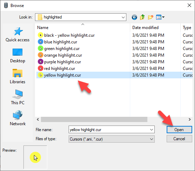
Task: Click inside the File name text field
Action: [x=109, y=130]
